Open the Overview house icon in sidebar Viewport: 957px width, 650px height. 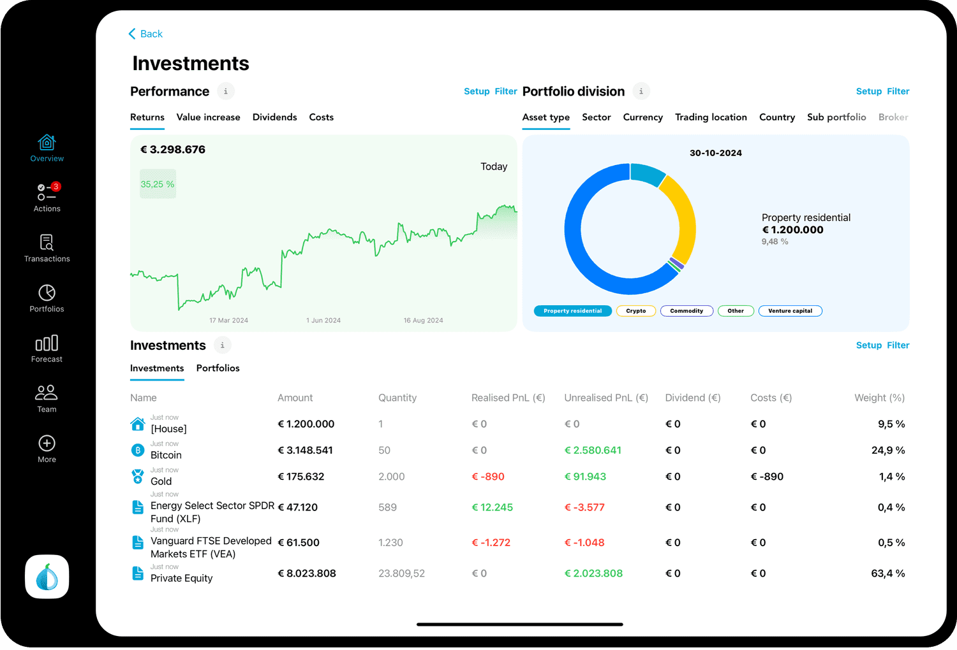tap(47, 142)
